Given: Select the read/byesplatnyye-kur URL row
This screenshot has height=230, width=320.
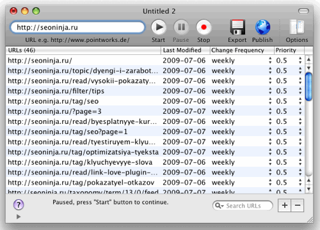Looking at the screenshot, I should [x=83, y=121].
